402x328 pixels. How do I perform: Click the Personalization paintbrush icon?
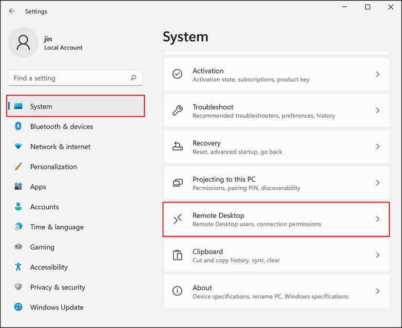coord(19,166)
